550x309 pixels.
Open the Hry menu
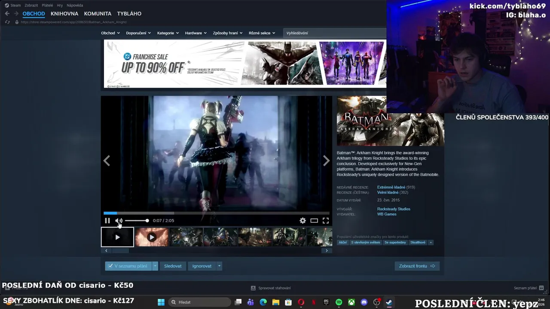point(60,5)
